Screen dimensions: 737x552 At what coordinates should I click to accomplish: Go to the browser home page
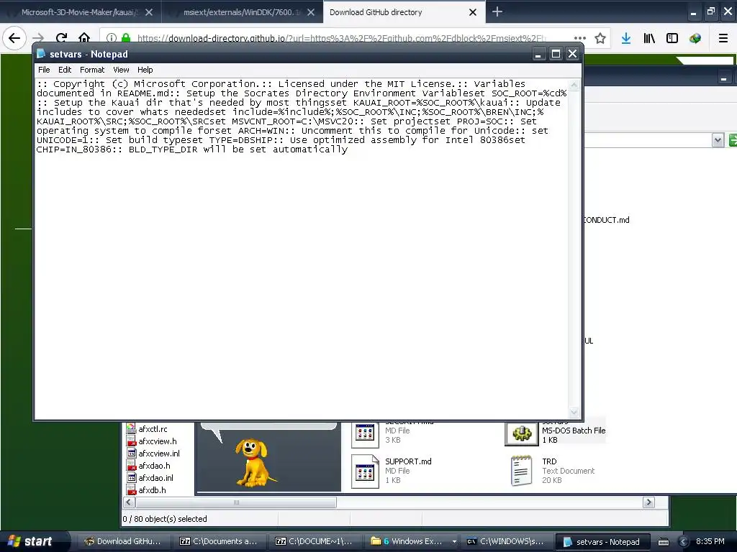click(x=84, y=38)
